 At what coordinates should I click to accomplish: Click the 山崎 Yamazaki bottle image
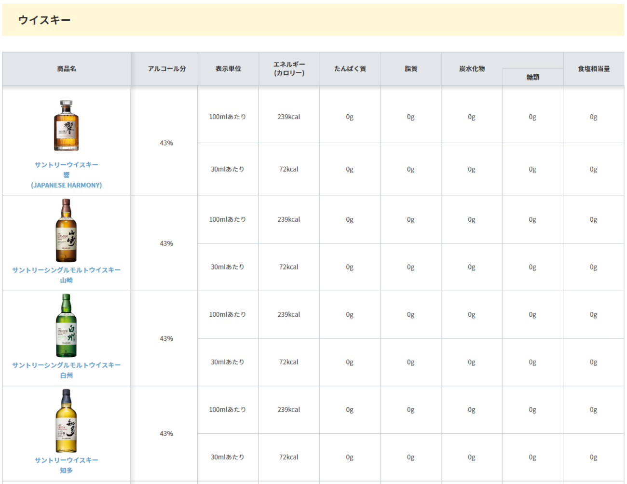pos(66,230)
